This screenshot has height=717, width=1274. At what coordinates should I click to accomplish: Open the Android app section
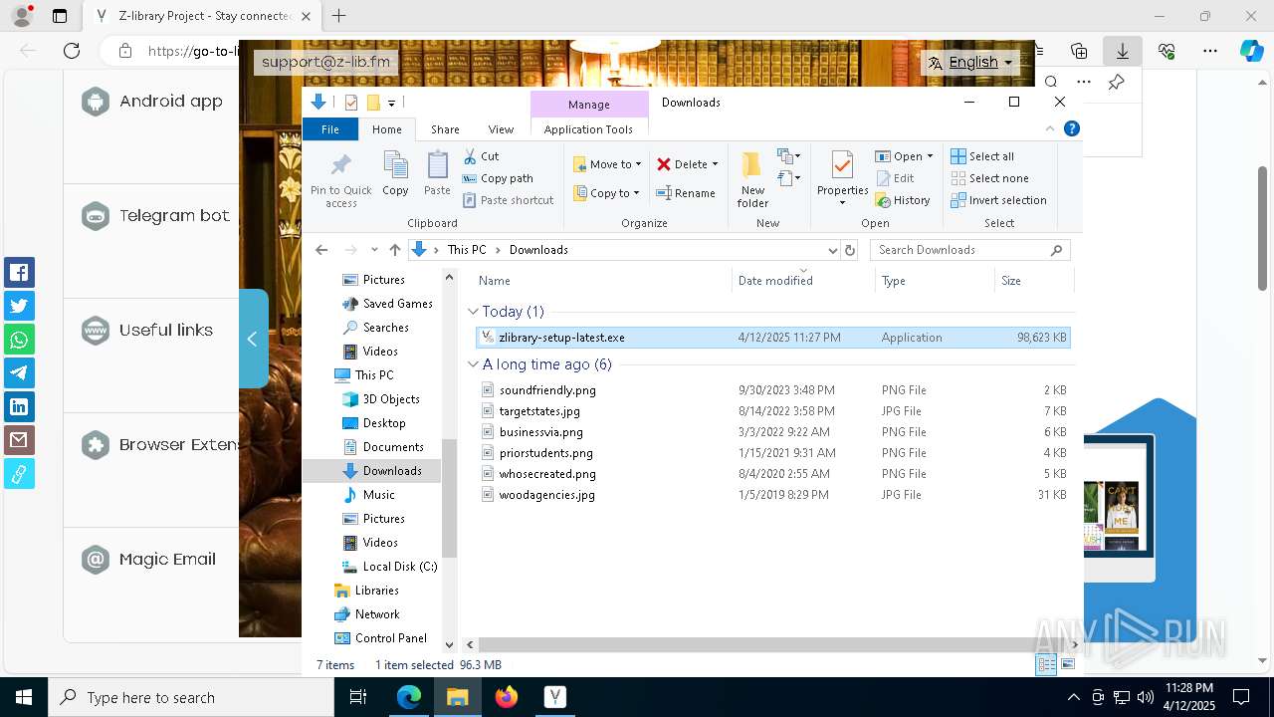pos(151,102)
